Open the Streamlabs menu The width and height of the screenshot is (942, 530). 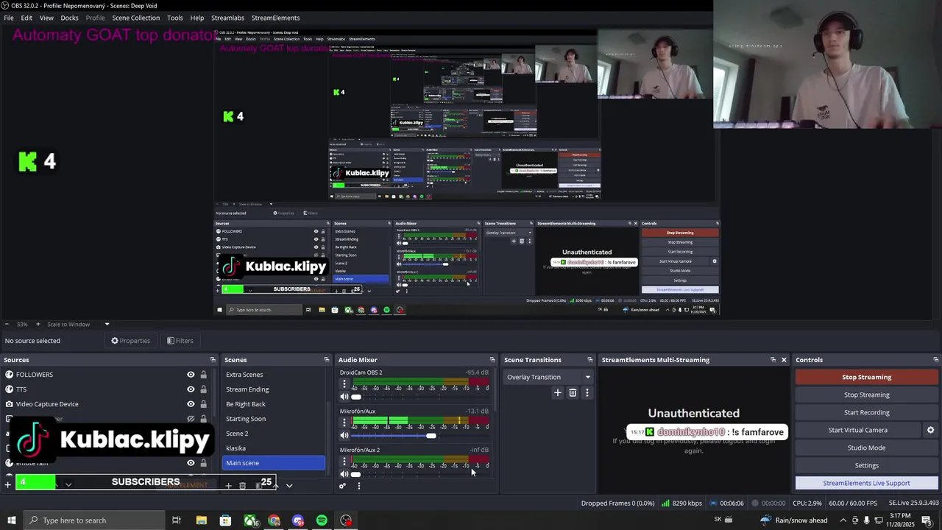[x=227, y=18]
